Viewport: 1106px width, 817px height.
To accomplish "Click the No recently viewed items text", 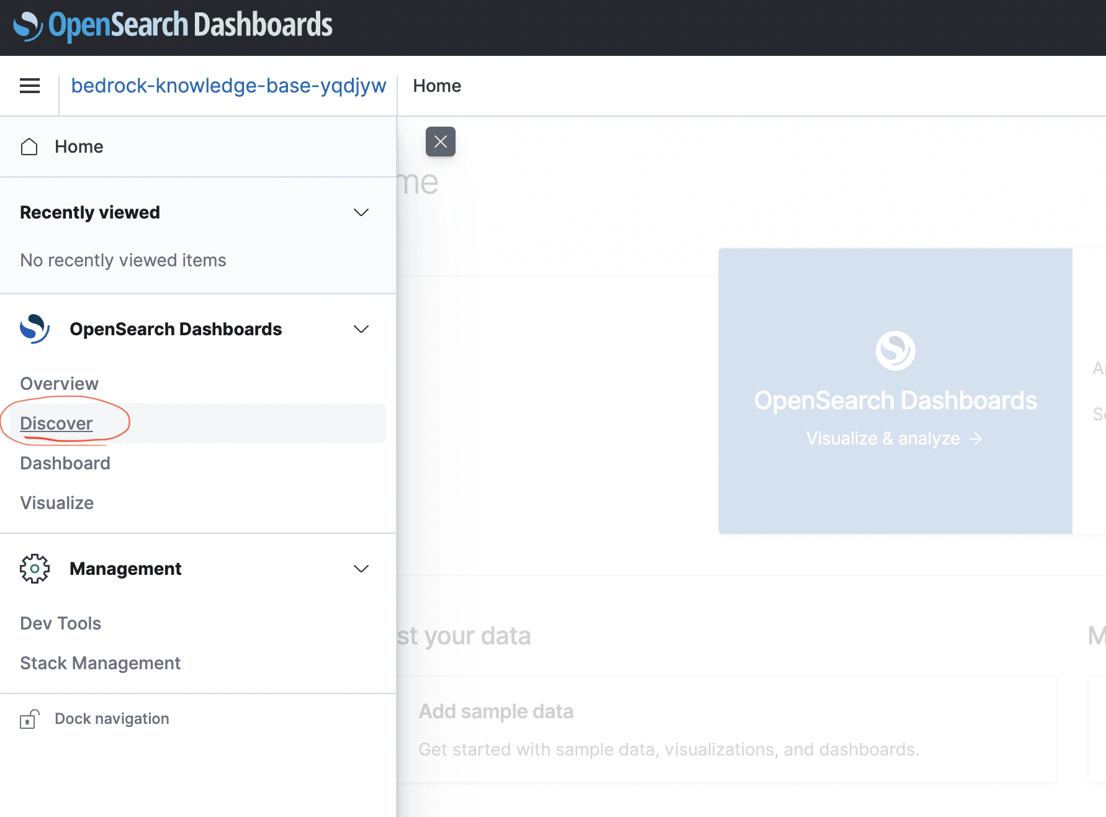I will click(123, 260).
